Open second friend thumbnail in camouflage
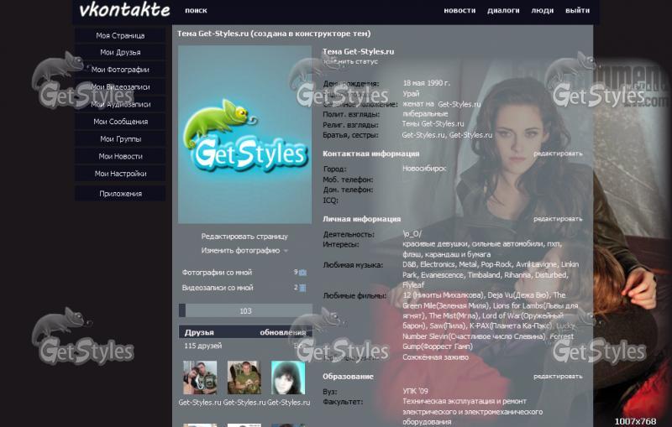Screen dimensions: 672x427 click(x=244, y=378)
